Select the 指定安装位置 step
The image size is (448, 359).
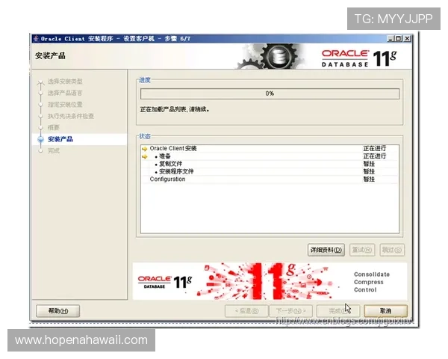click(x=65, y=104)
